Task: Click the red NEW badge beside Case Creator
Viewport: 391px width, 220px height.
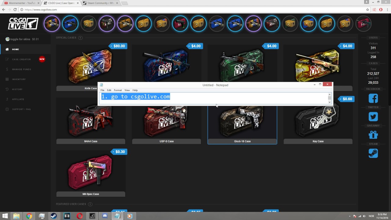Action: [x=42, y=59]
